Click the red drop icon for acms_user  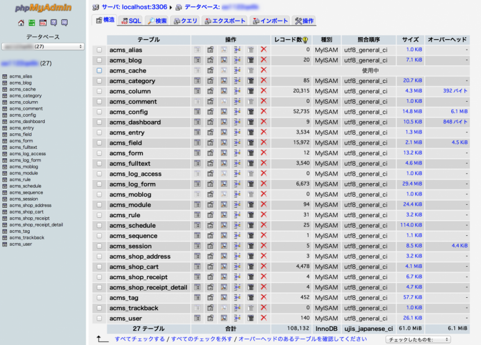coord(264,318)
